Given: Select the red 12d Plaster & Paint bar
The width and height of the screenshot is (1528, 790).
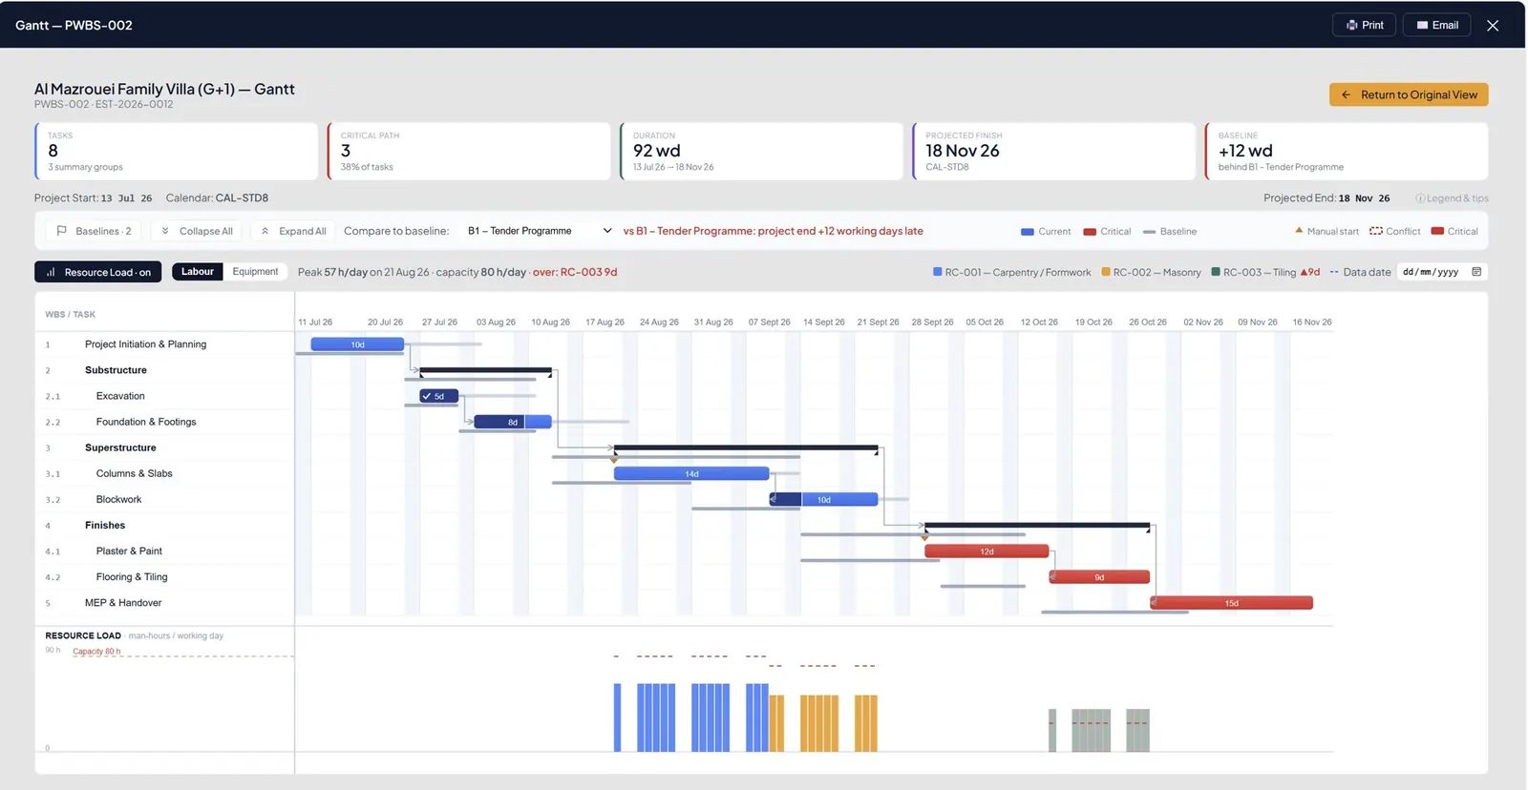Looking at the screenshot, I should coord(987,551).
